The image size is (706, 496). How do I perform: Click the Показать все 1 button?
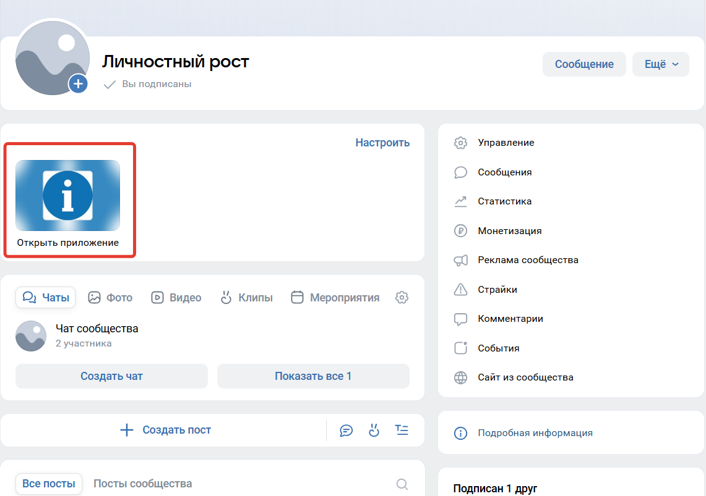click(313, 376)
